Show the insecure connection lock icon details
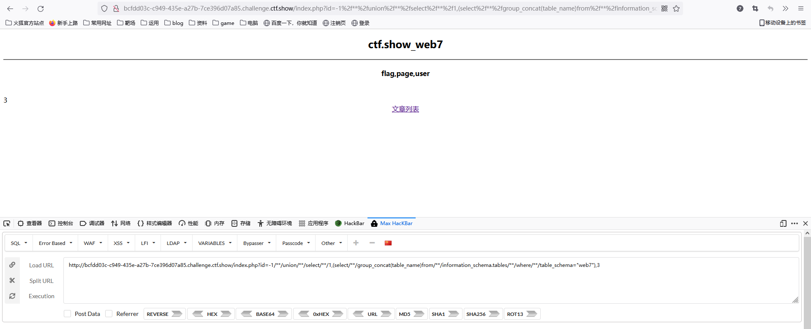The height and width of the screenshot is (329, 811). (x=116, y=8)
